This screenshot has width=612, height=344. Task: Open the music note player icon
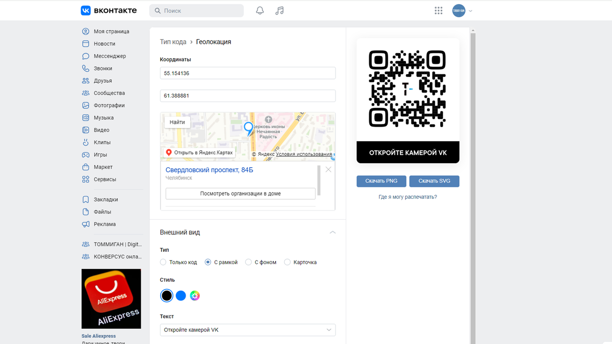[279, 11]
